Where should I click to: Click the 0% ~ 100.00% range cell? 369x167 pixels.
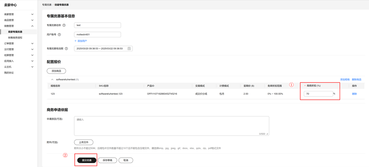tap(275, 94)
